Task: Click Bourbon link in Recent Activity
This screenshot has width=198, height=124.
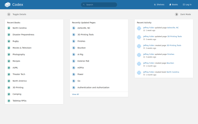Action: click(170, 63)
